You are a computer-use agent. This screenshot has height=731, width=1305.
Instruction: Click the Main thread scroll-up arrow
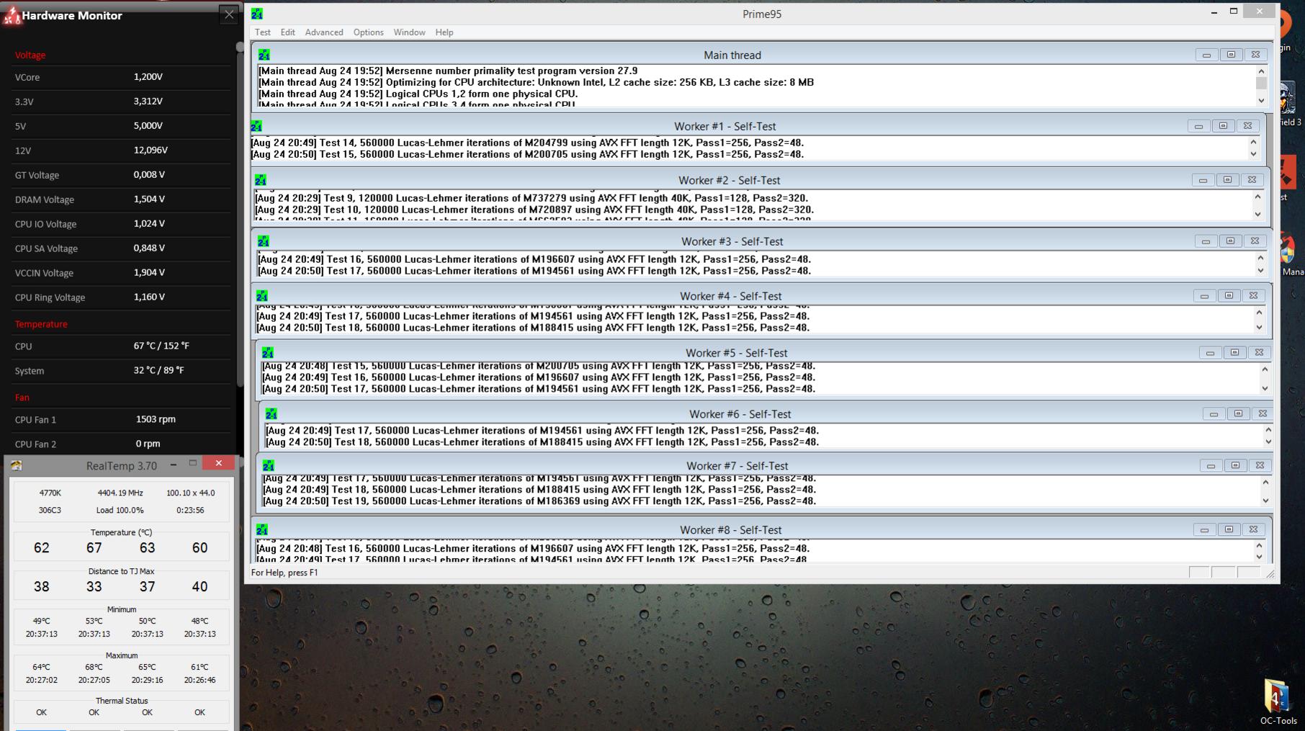(1261, 71)
